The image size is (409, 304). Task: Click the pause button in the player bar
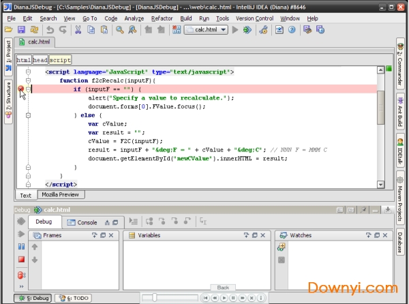coord(233,298)
